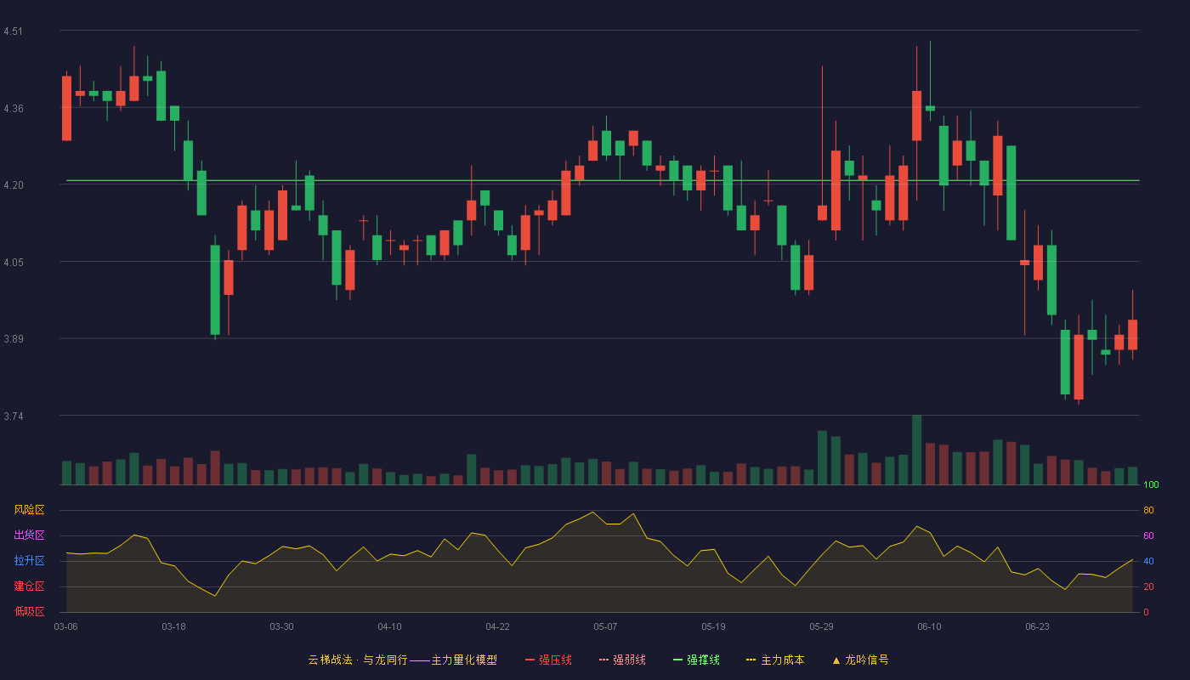
Task: Click the 低吸区 zone label
Action: pyautogui.click(x=29, y=612)
